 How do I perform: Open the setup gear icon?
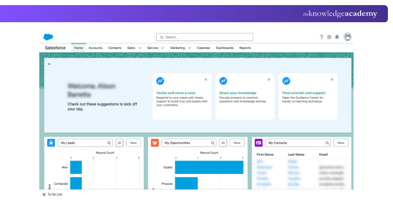329,37
